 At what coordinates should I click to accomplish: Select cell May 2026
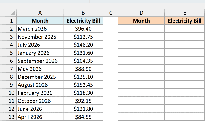click(40, 69)
